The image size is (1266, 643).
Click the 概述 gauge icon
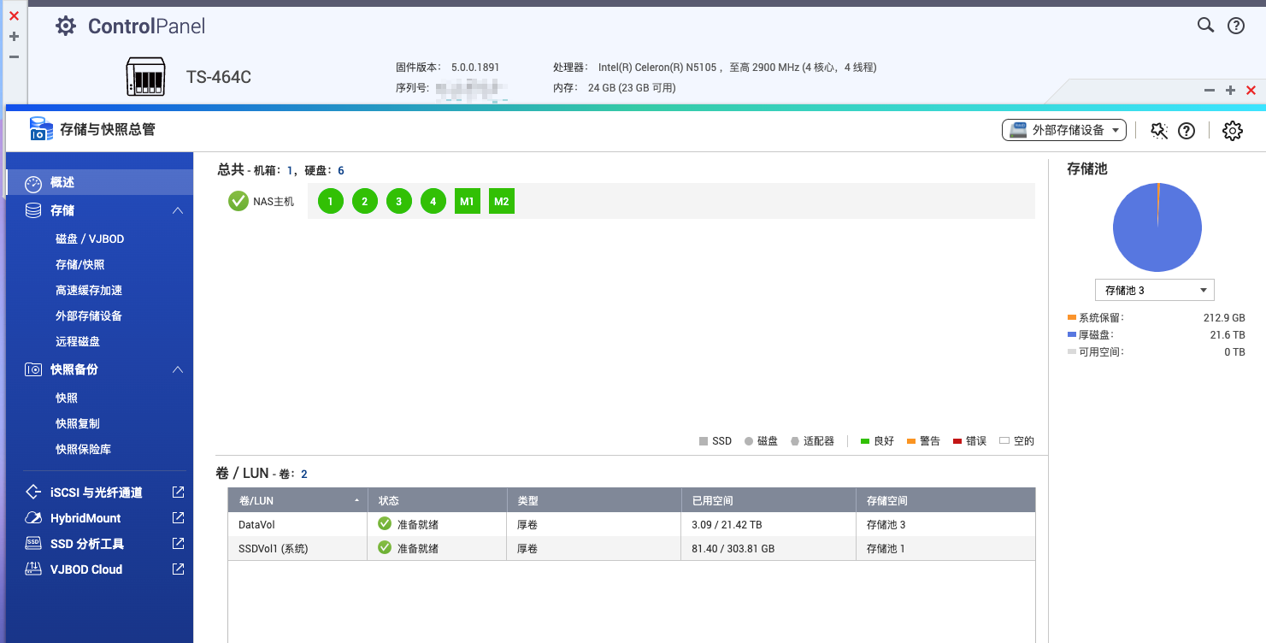[x=33, y=183]
